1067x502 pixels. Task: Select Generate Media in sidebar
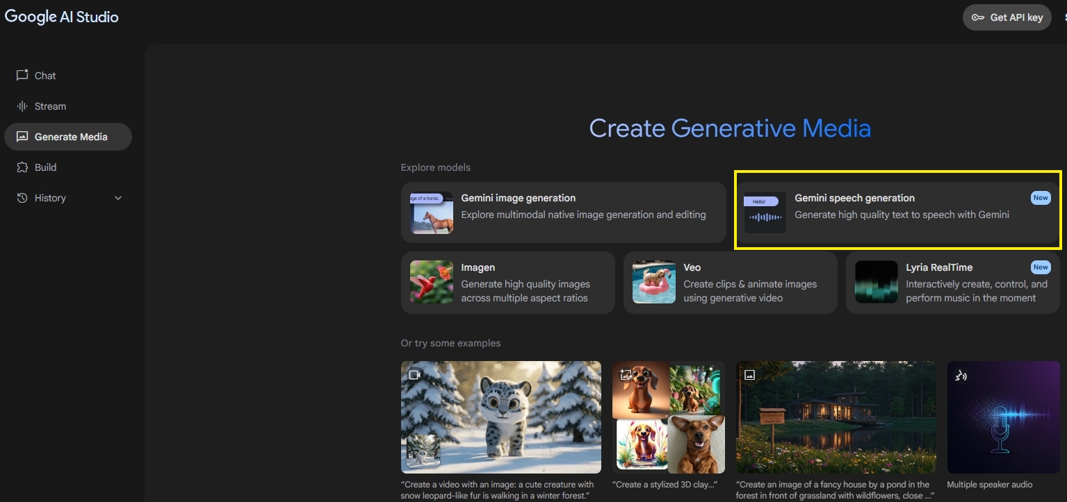pos(68,137)
